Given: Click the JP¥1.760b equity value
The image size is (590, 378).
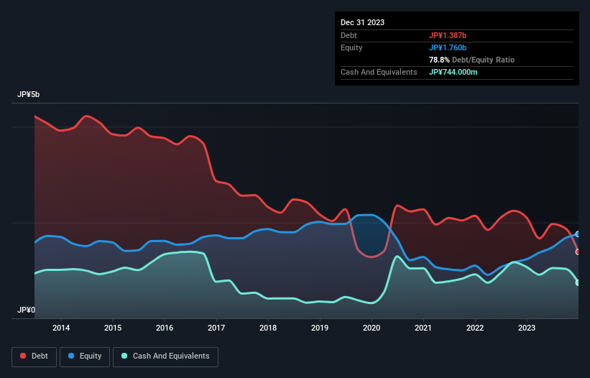Looking at the screenshot, I should point(448,47).
